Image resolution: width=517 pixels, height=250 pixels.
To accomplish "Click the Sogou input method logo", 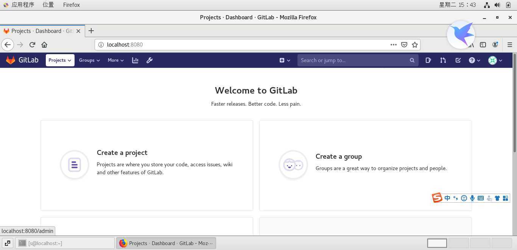I will coord(437,198).
